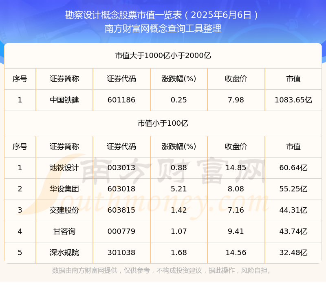Click stock name 深水规院
The width and height of the screenshot is (326, 302).
(64, 253)
